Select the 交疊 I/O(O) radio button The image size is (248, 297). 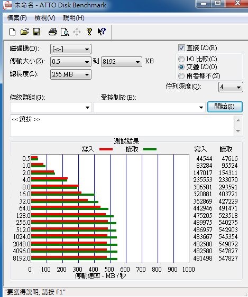181,67
